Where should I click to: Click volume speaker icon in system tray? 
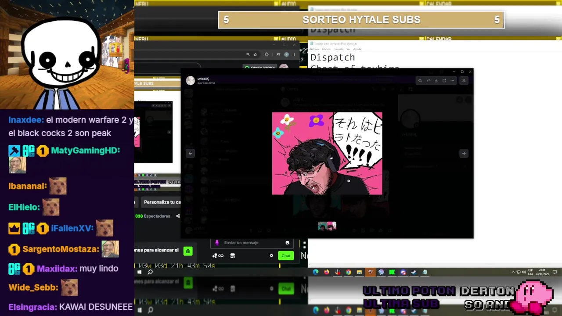[524, 272]
